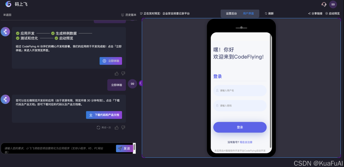
Task: Dislike the download message reply
Action: [123, 127]
